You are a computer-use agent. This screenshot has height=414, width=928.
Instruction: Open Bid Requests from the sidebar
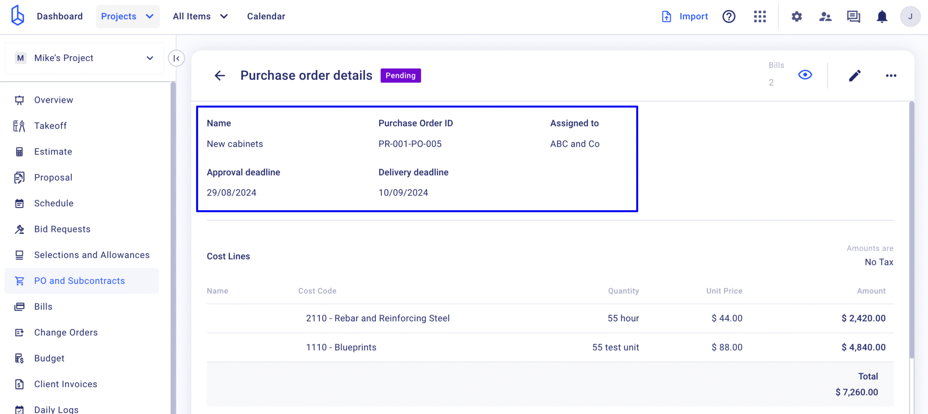[x=62, y=229]
